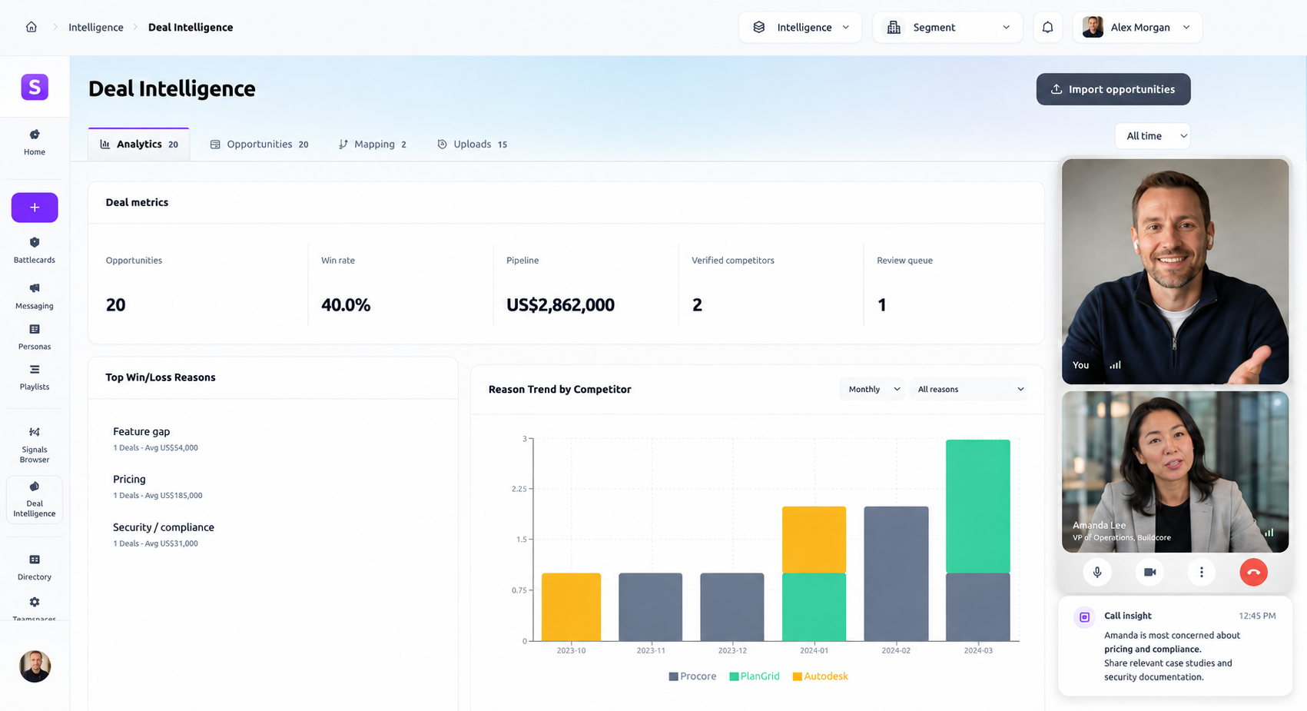The width and height of the screenshot is (1307, 711).
Task: Click the upload icon on Import opportunities
Action: coord(1057,89)
